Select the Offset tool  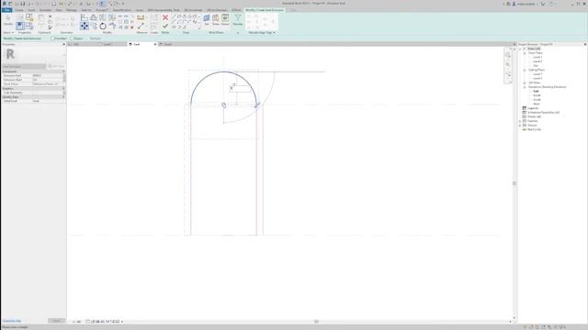coord(94,17)
